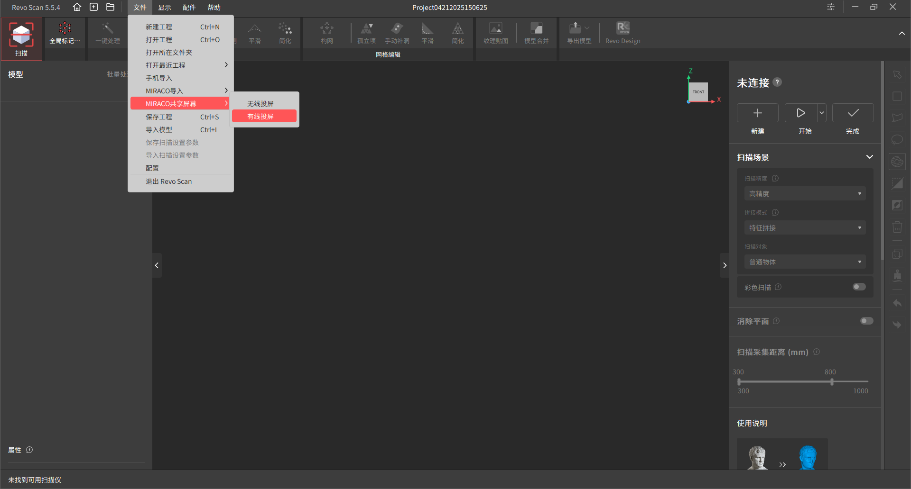The image size is (911, 489).
Task: Go to home via the house icon
Action: coord(77,7)
